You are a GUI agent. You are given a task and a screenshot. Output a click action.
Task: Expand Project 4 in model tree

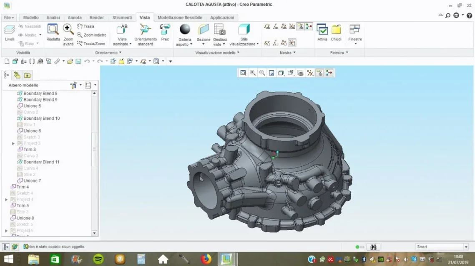coord(6,199)
